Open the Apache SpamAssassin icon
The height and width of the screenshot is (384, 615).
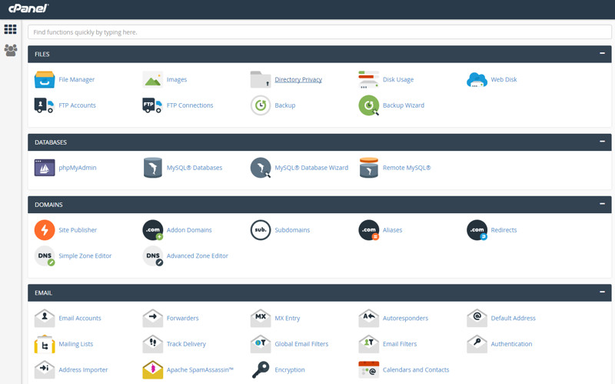pos(152,370)
